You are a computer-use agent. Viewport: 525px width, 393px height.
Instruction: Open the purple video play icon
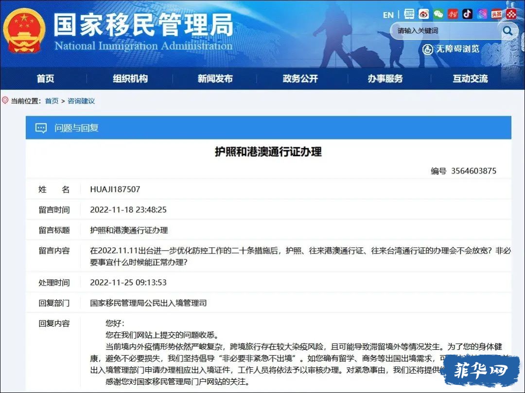pos(482,14)
